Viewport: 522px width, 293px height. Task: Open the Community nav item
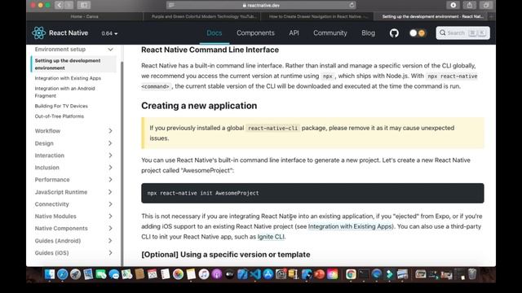(x=330, y=33)
